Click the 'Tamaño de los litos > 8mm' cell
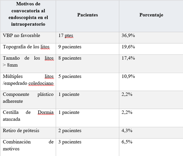183x156 pixels. coord(28,61)
